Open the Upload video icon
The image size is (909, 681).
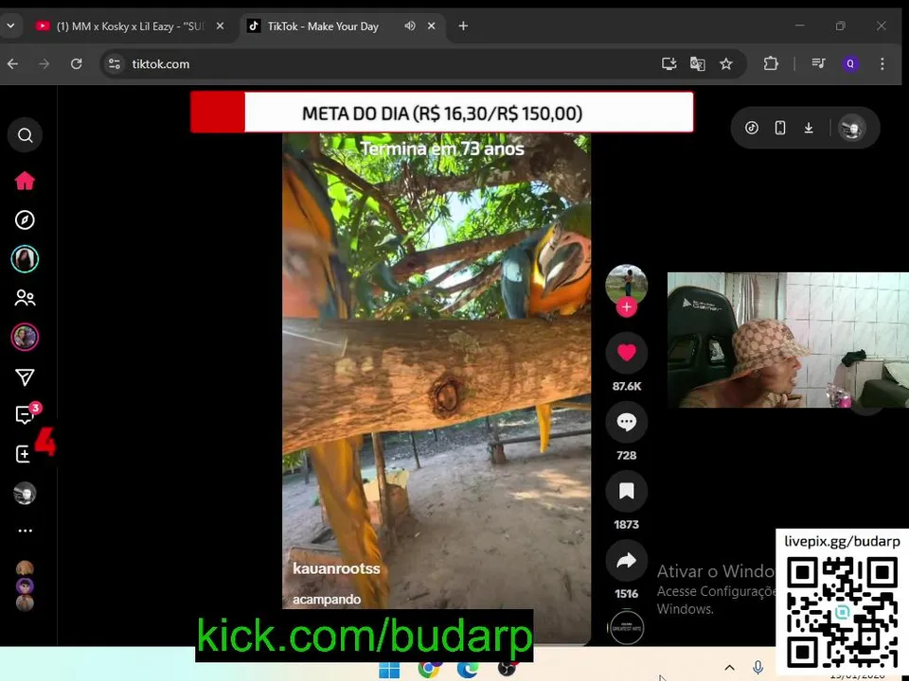24,454
